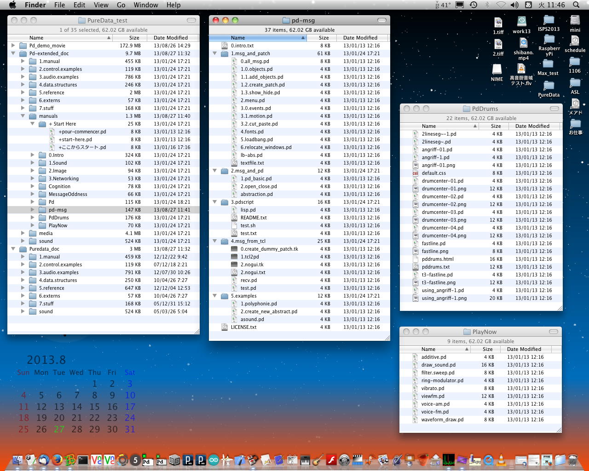Expand the Pd_demo_movie folder
Image resolution: width=589 pixels, height=471 pixels.
pyautogui.click(x=13, y=46)
